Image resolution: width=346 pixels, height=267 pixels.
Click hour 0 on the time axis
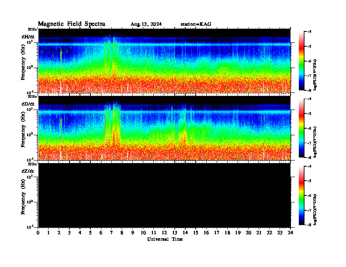(38, 233)
